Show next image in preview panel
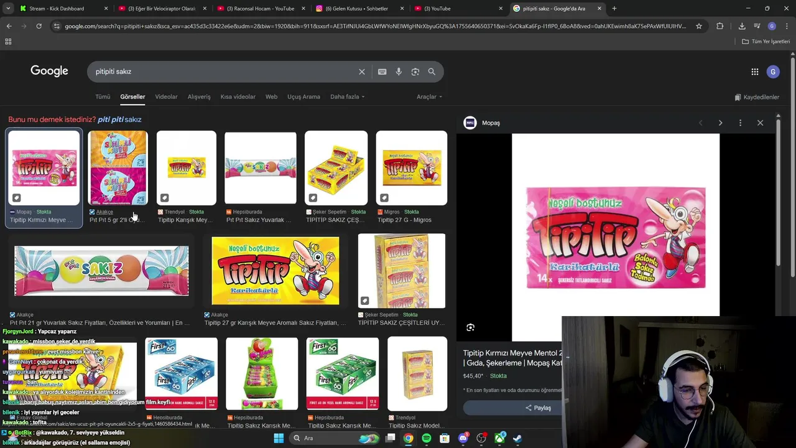796x448 pixels. [x=720, y=123]
